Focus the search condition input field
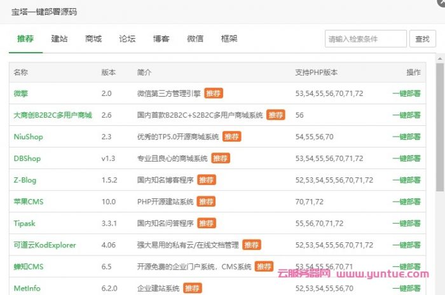 click(x=366, y=39)
